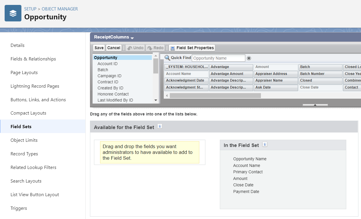Open Compact Layouts
Viewport: 361px width, 219px height.
(x=28, y=113)
